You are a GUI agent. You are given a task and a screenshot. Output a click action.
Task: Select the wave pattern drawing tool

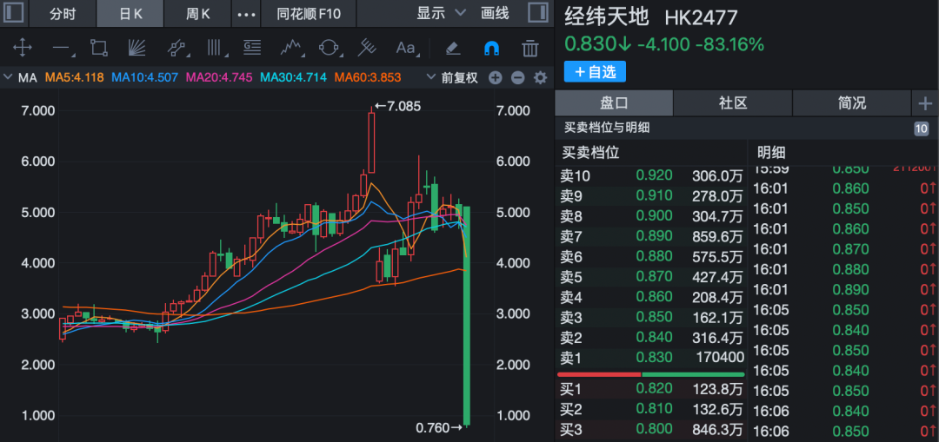pos(291,48)
